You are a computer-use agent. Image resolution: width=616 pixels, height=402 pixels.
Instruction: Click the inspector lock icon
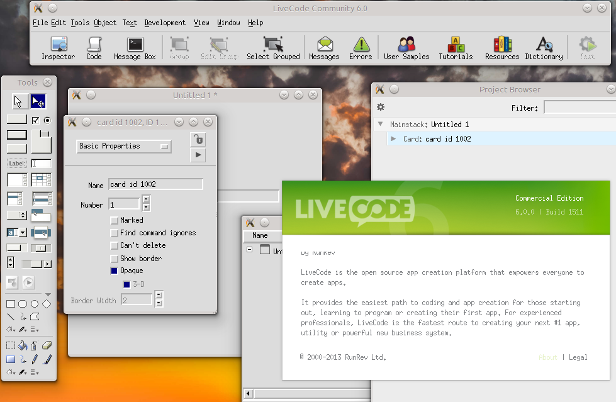tap(198, 140)
